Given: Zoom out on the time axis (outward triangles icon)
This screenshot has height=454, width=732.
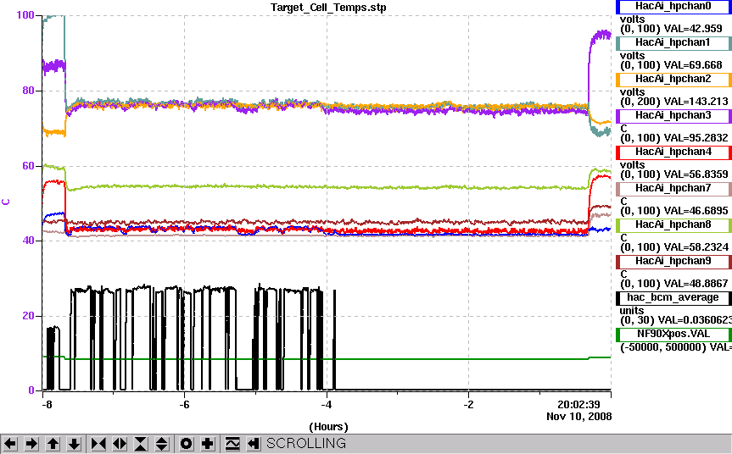Looking at the screenshot, I should point(120,443).
